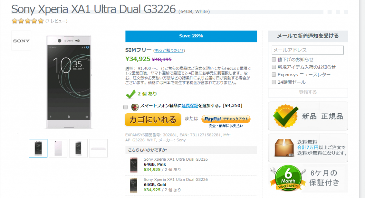Click the Sony brand logo
Viewport: 365px width, 198px height.
pos(21,41)
